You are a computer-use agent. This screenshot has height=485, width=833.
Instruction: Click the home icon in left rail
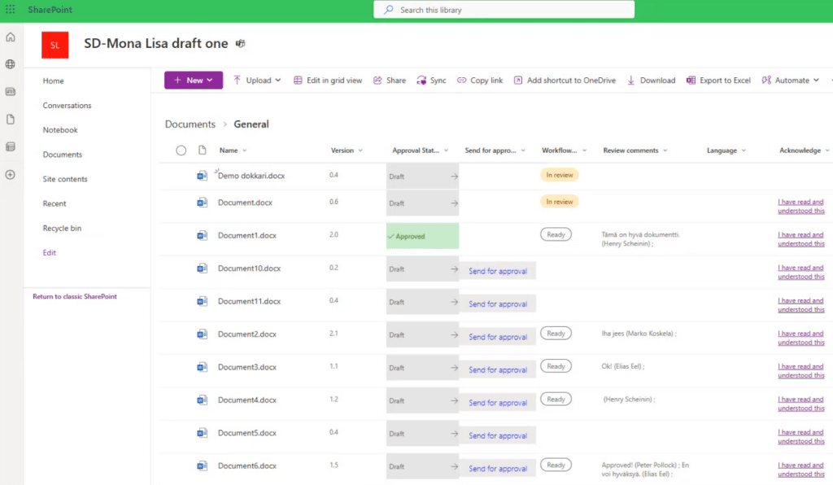[x=10, y=37]
